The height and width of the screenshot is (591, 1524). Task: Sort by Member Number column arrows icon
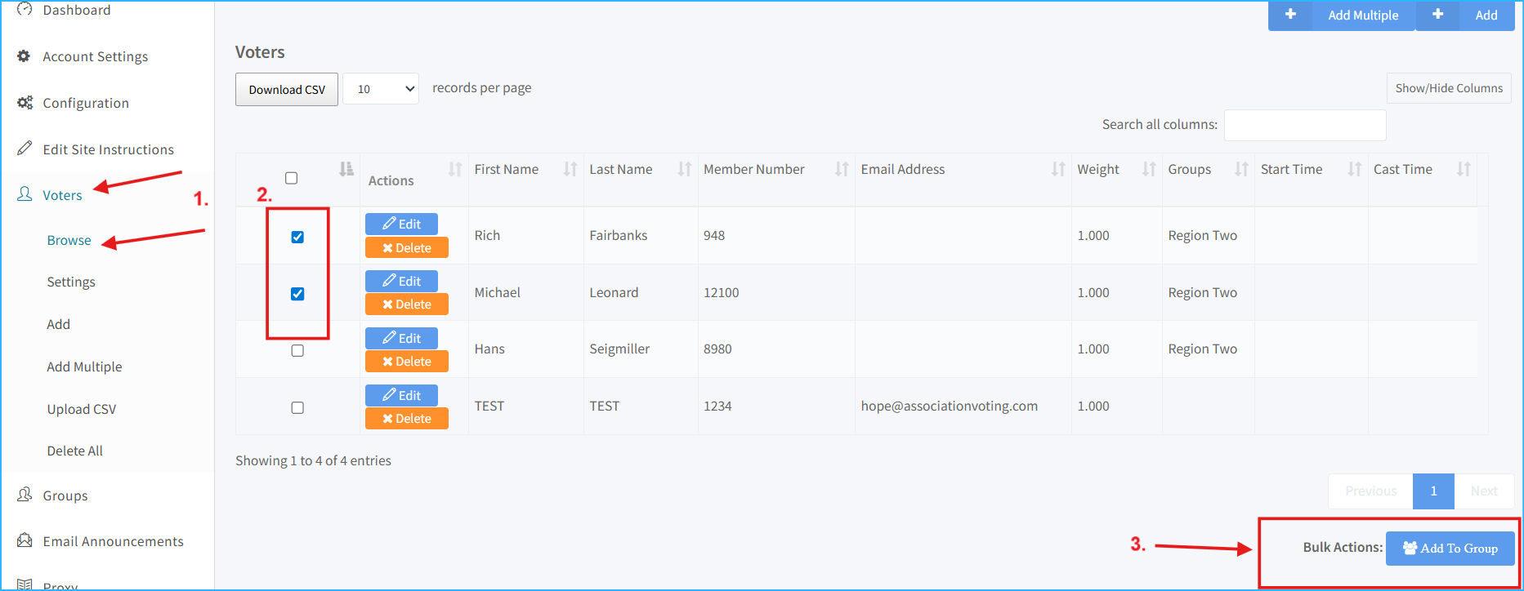(x=841, y=169)
